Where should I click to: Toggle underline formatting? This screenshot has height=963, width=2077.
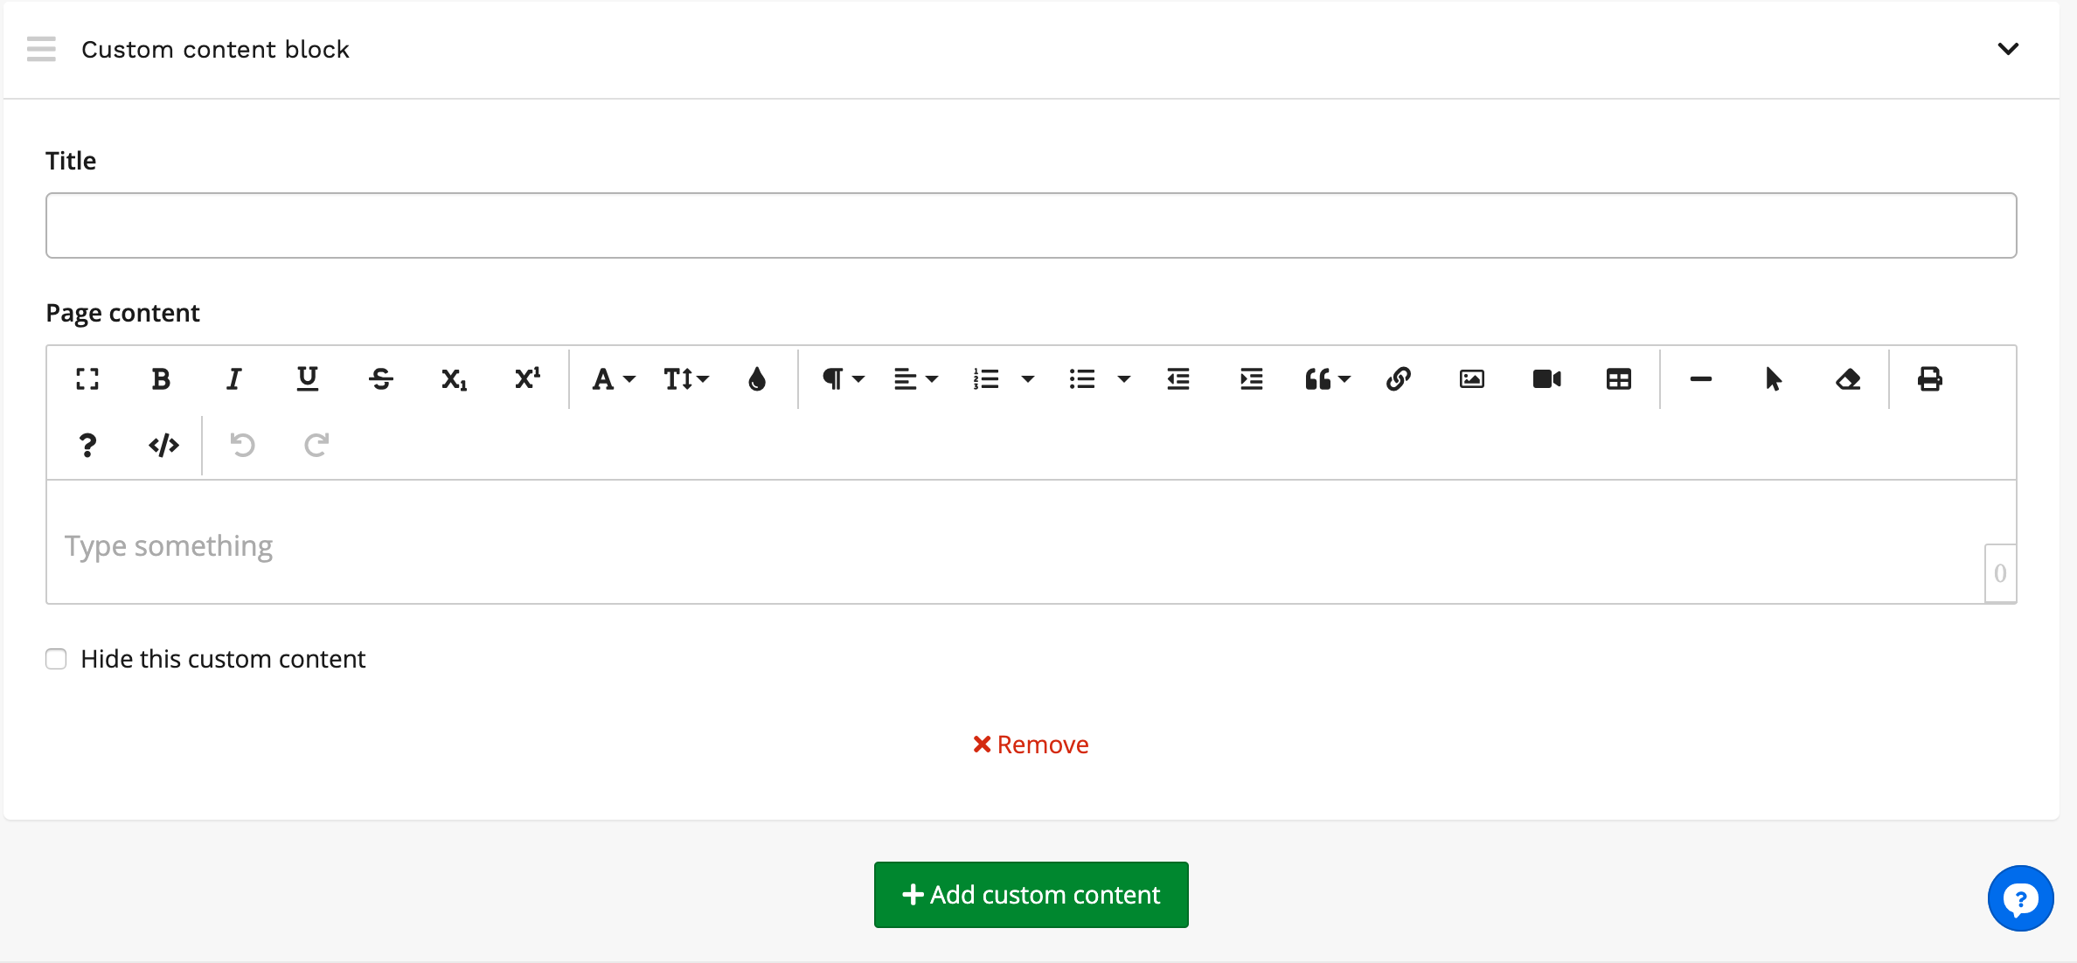tap(308, 379)
